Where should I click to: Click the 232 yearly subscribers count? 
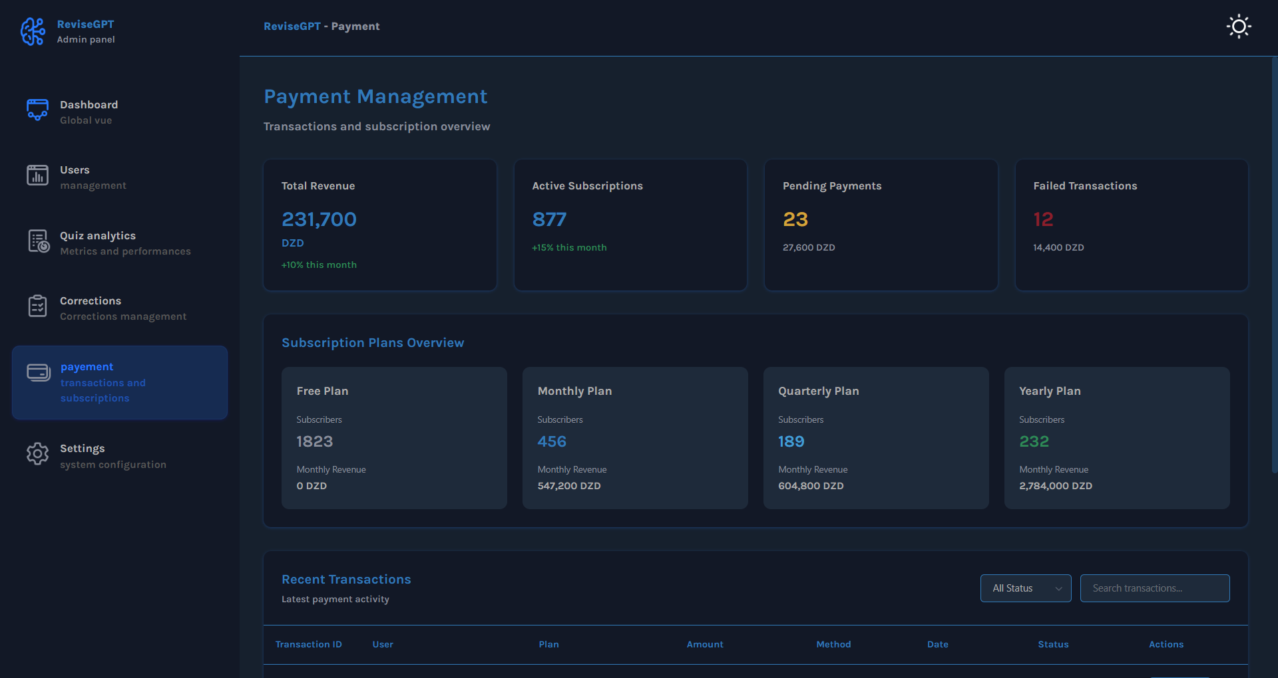coord(1034,442)
